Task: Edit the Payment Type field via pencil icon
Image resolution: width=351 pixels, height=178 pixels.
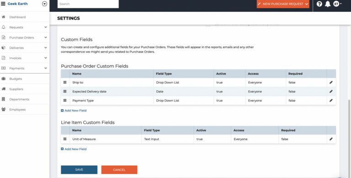Action: [x=331, y=100]
